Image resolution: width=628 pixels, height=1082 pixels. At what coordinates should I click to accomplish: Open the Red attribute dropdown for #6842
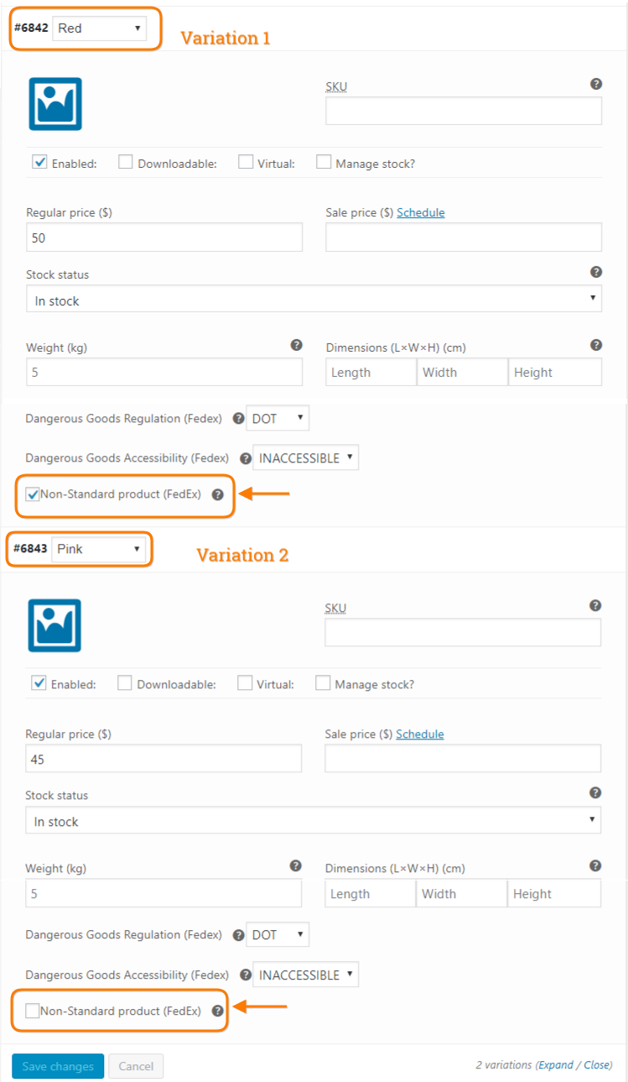click(99, 29)
